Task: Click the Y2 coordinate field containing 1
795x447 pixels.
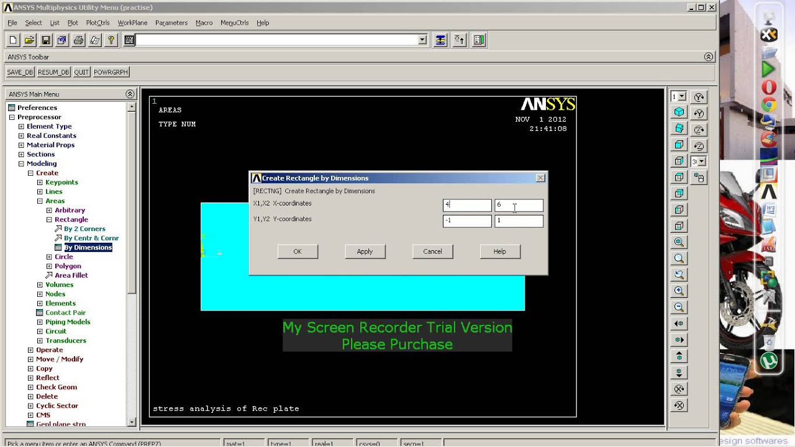Action: [x=519, y=221]
